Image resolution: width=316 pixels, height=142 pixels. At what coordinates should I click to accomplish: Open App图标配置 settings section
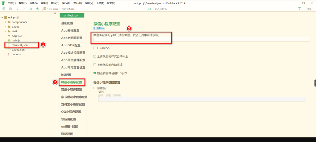coord(70,31)
